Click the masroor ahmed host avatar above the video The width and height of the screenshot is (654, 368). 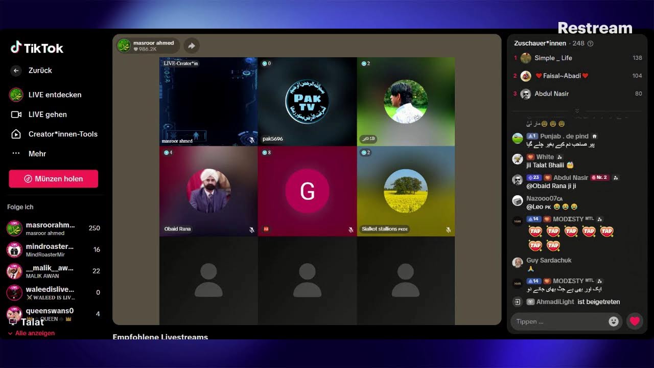[124, 45]
